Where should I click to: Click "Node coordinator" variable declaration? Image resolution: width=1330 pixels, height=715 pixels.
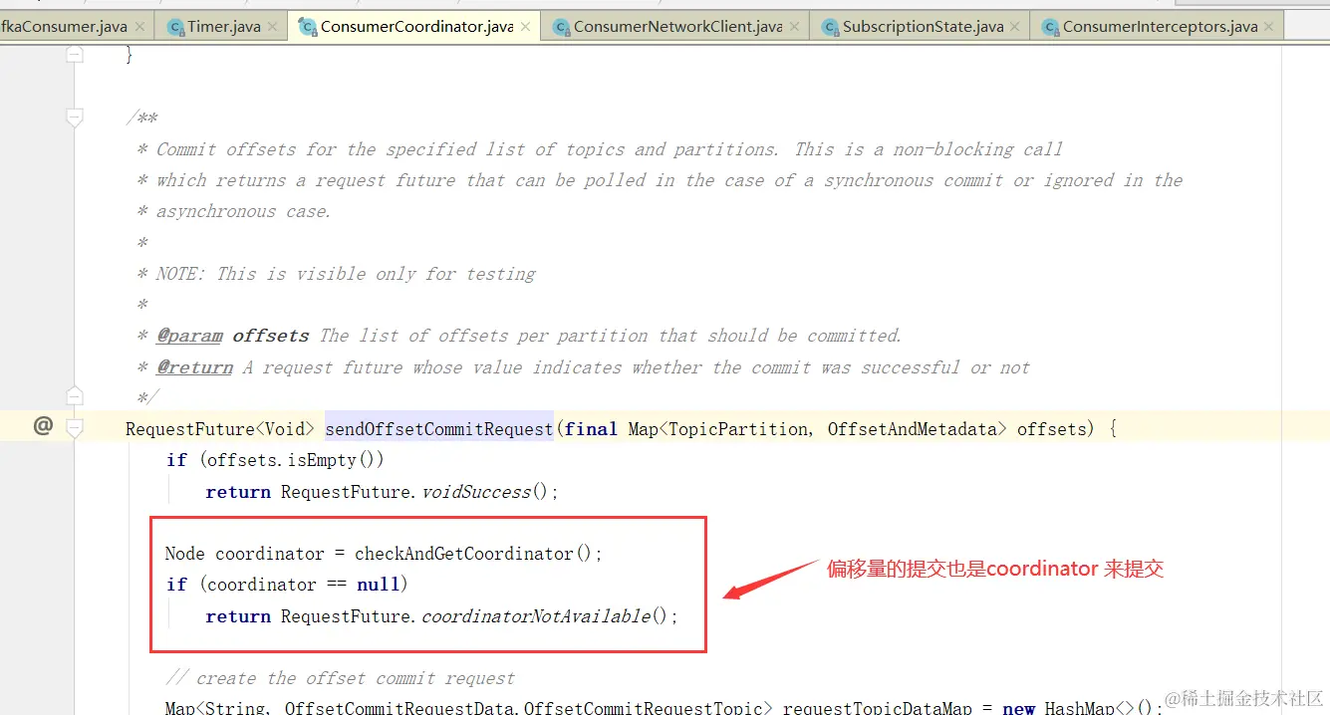pos(245,554)
